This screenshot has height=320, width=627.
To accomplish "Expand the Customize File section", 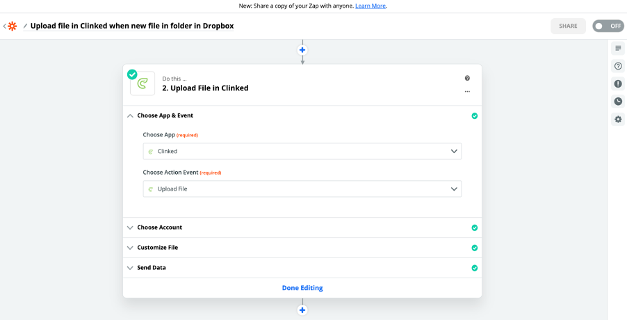I will pos(157,248).
